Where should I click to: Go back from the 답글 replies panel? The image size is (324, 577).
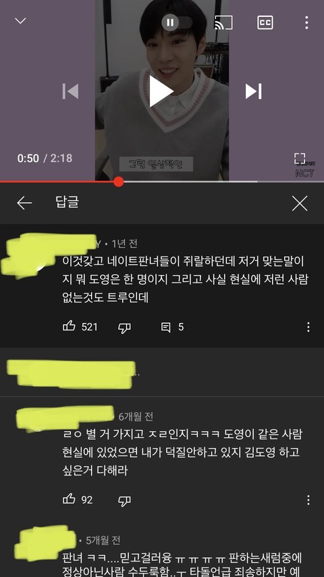click(25, 203)
